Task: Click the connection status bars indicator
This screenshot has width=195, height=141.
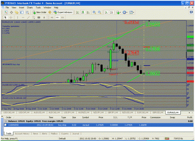Action: (167, 139)
